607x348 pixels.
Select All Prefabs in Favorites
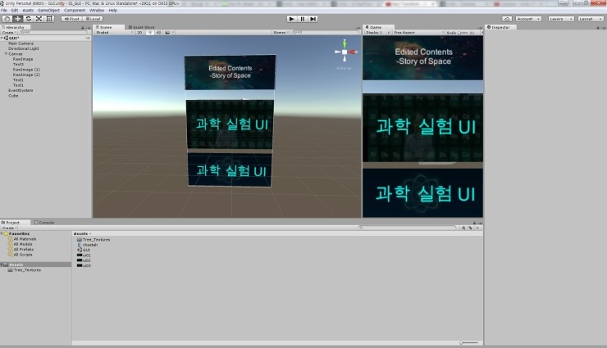click(23, 250)
